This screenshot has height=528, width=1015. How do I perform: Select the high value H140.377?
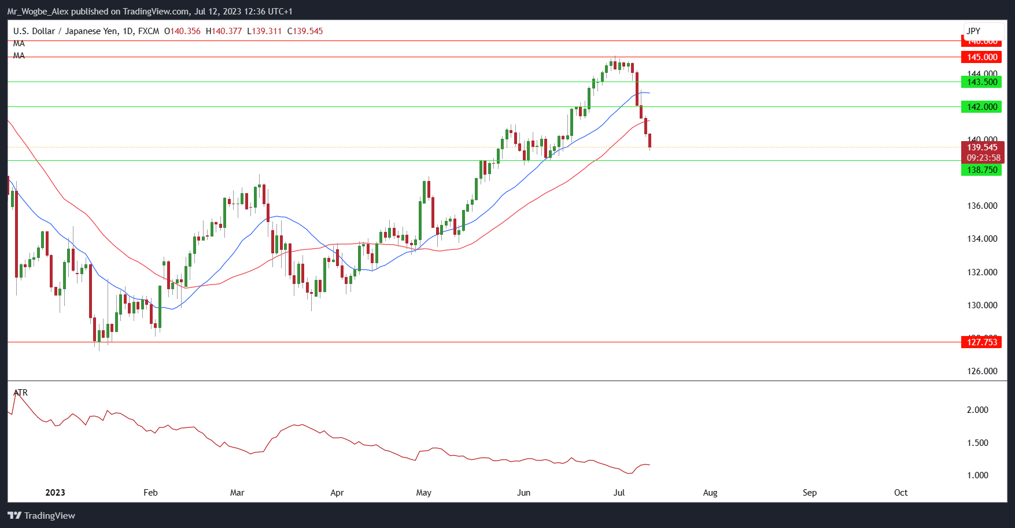224,31
